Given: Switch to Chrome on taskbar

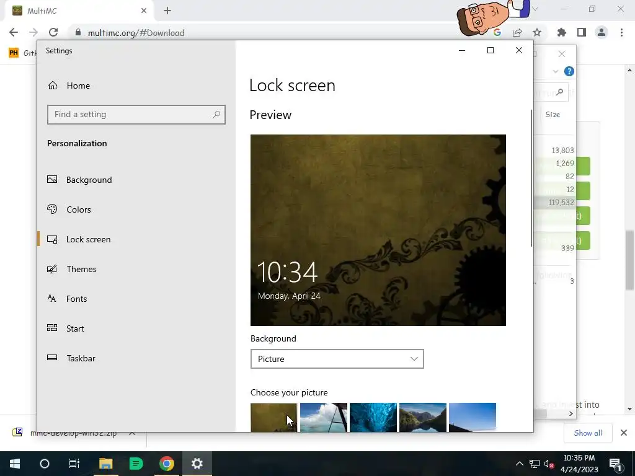Looking at the screenshot, I should pos(166,464).
